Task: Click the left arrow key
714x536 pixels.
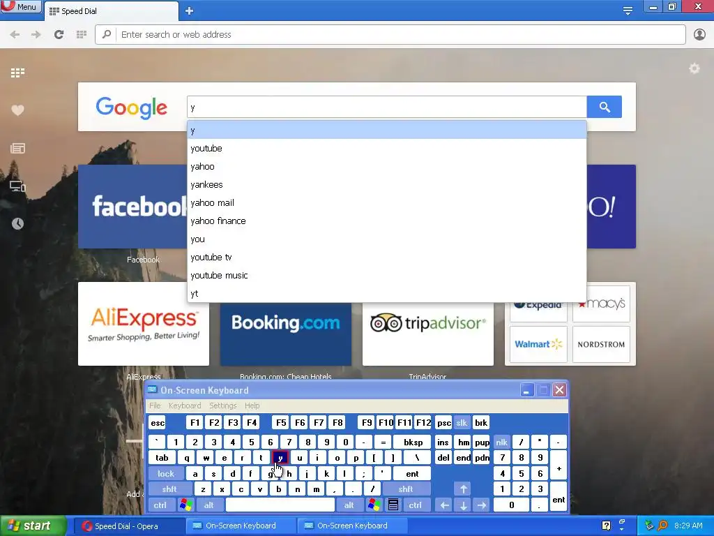Action: [x=444, y=505]
